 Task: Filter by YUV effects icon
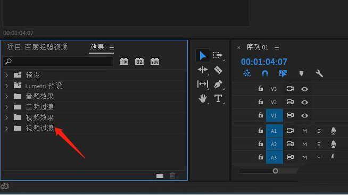tap(155, 62)
